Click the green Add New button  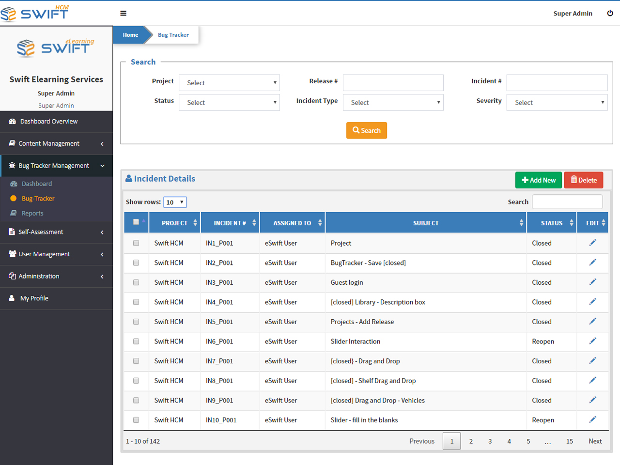point(539,180)
